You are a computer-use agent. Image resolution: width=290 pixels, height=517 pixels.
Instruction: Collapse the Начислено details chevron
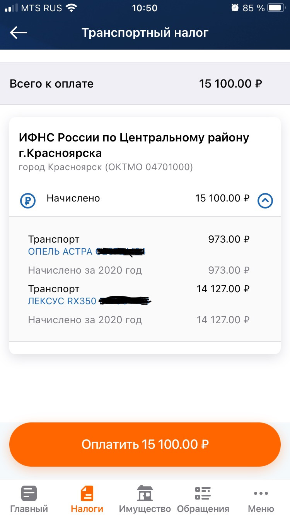tap(265, 201)
